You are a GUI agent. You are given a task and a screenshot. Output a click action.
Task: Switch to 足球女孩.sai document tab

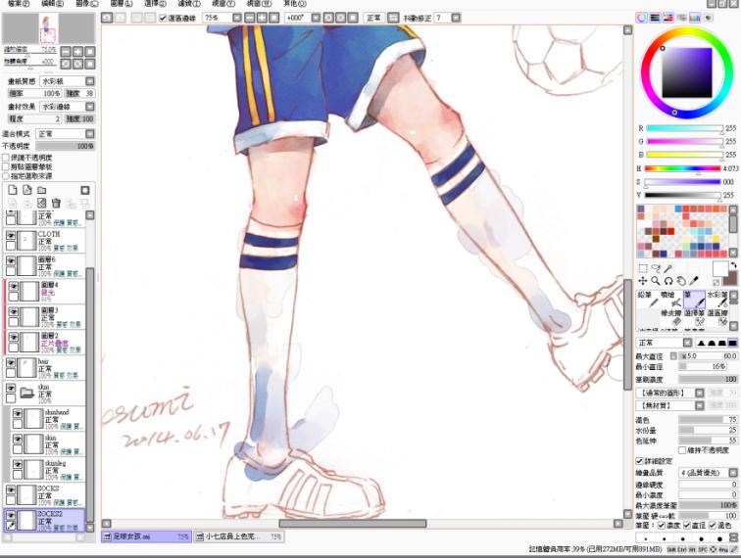[146, 536]
